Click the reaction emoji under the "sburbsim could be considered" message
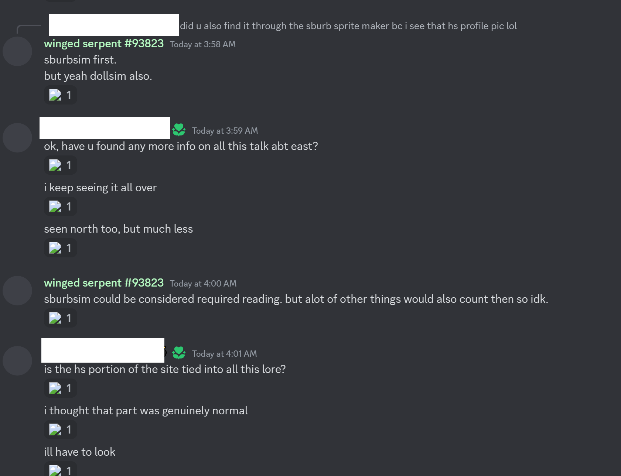621x476 pixels. click(x=55, y=318)
